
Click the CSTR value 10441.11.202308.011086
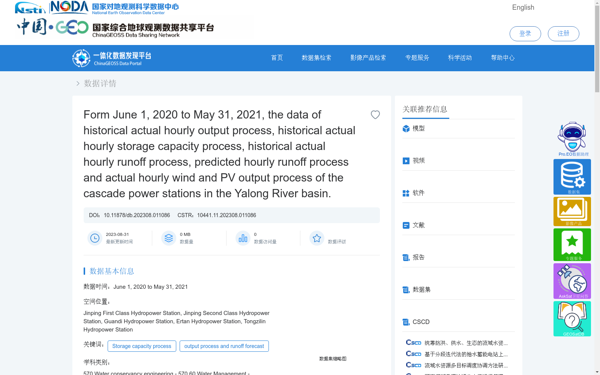226,215
